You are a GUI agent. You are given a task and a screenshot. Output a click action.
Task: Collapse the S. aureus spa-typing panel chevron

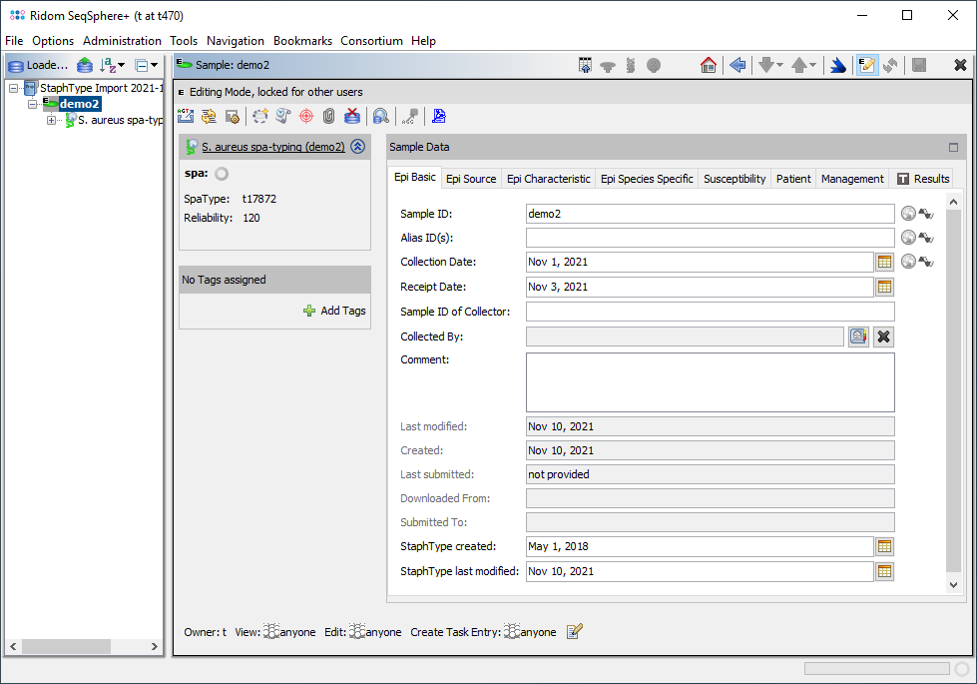coord(357,147)
